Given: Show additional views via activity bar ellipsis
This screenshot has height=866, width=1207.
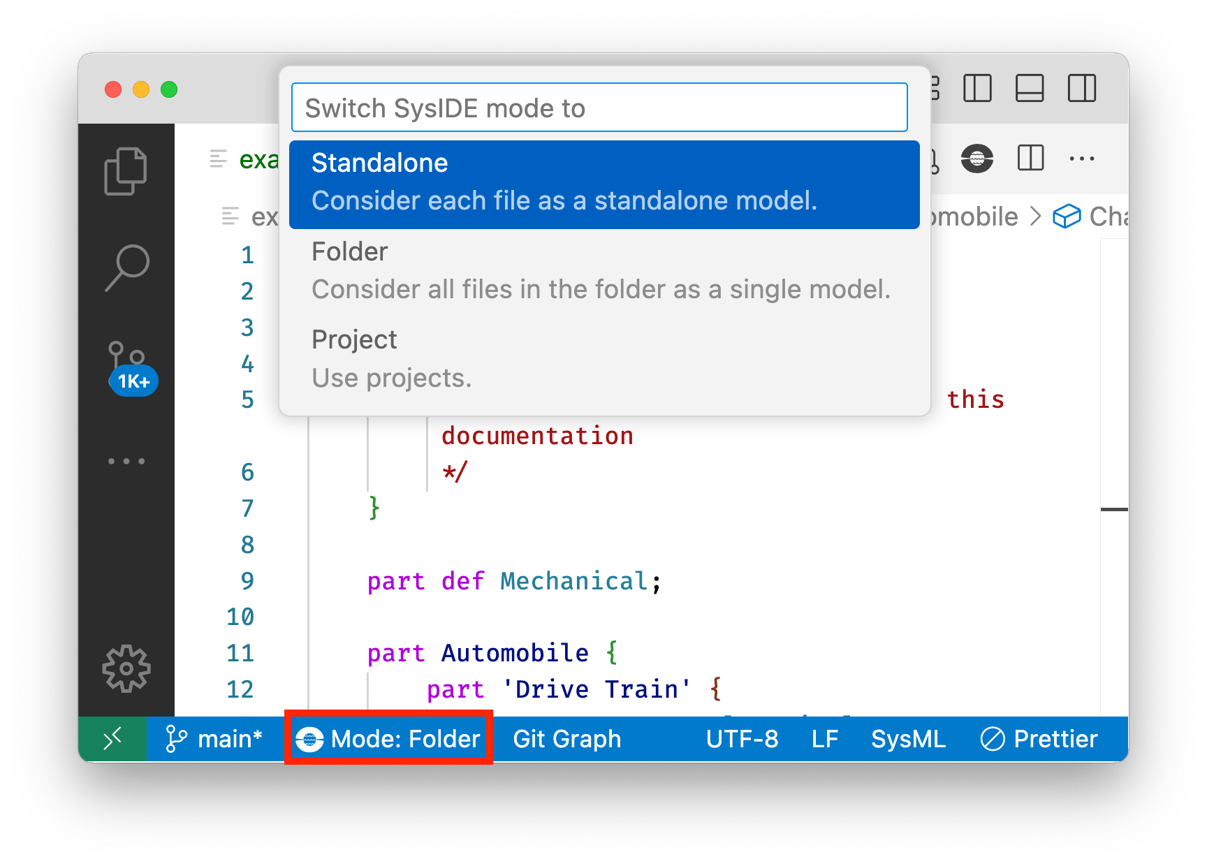Looking at the screenshot, I should [126, 461].
